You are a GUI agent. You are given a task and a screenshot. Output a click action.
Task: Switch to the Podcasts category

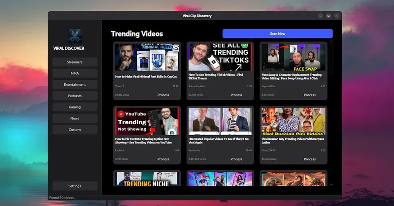[75, 96]
